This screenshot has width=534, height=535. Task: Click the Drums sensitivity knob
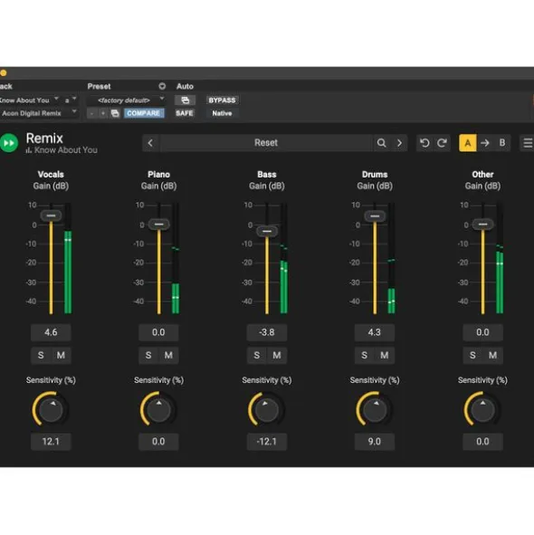click(x=375, y=410)
